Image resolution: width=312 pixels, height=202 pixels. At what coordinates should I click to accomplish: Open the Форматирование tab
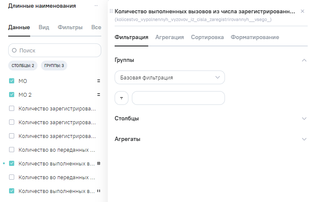[255, 37]
